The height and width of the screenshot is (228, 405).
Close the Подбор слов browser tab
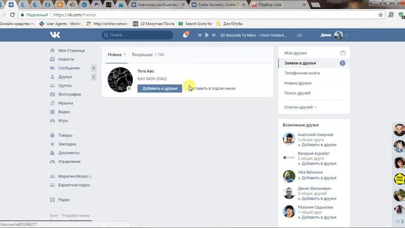click(x=304, y=4)
